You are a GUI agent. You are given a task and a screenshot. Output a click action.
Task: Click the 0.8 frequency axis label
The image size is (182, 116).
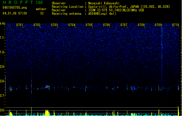click(x=3, y=81)
